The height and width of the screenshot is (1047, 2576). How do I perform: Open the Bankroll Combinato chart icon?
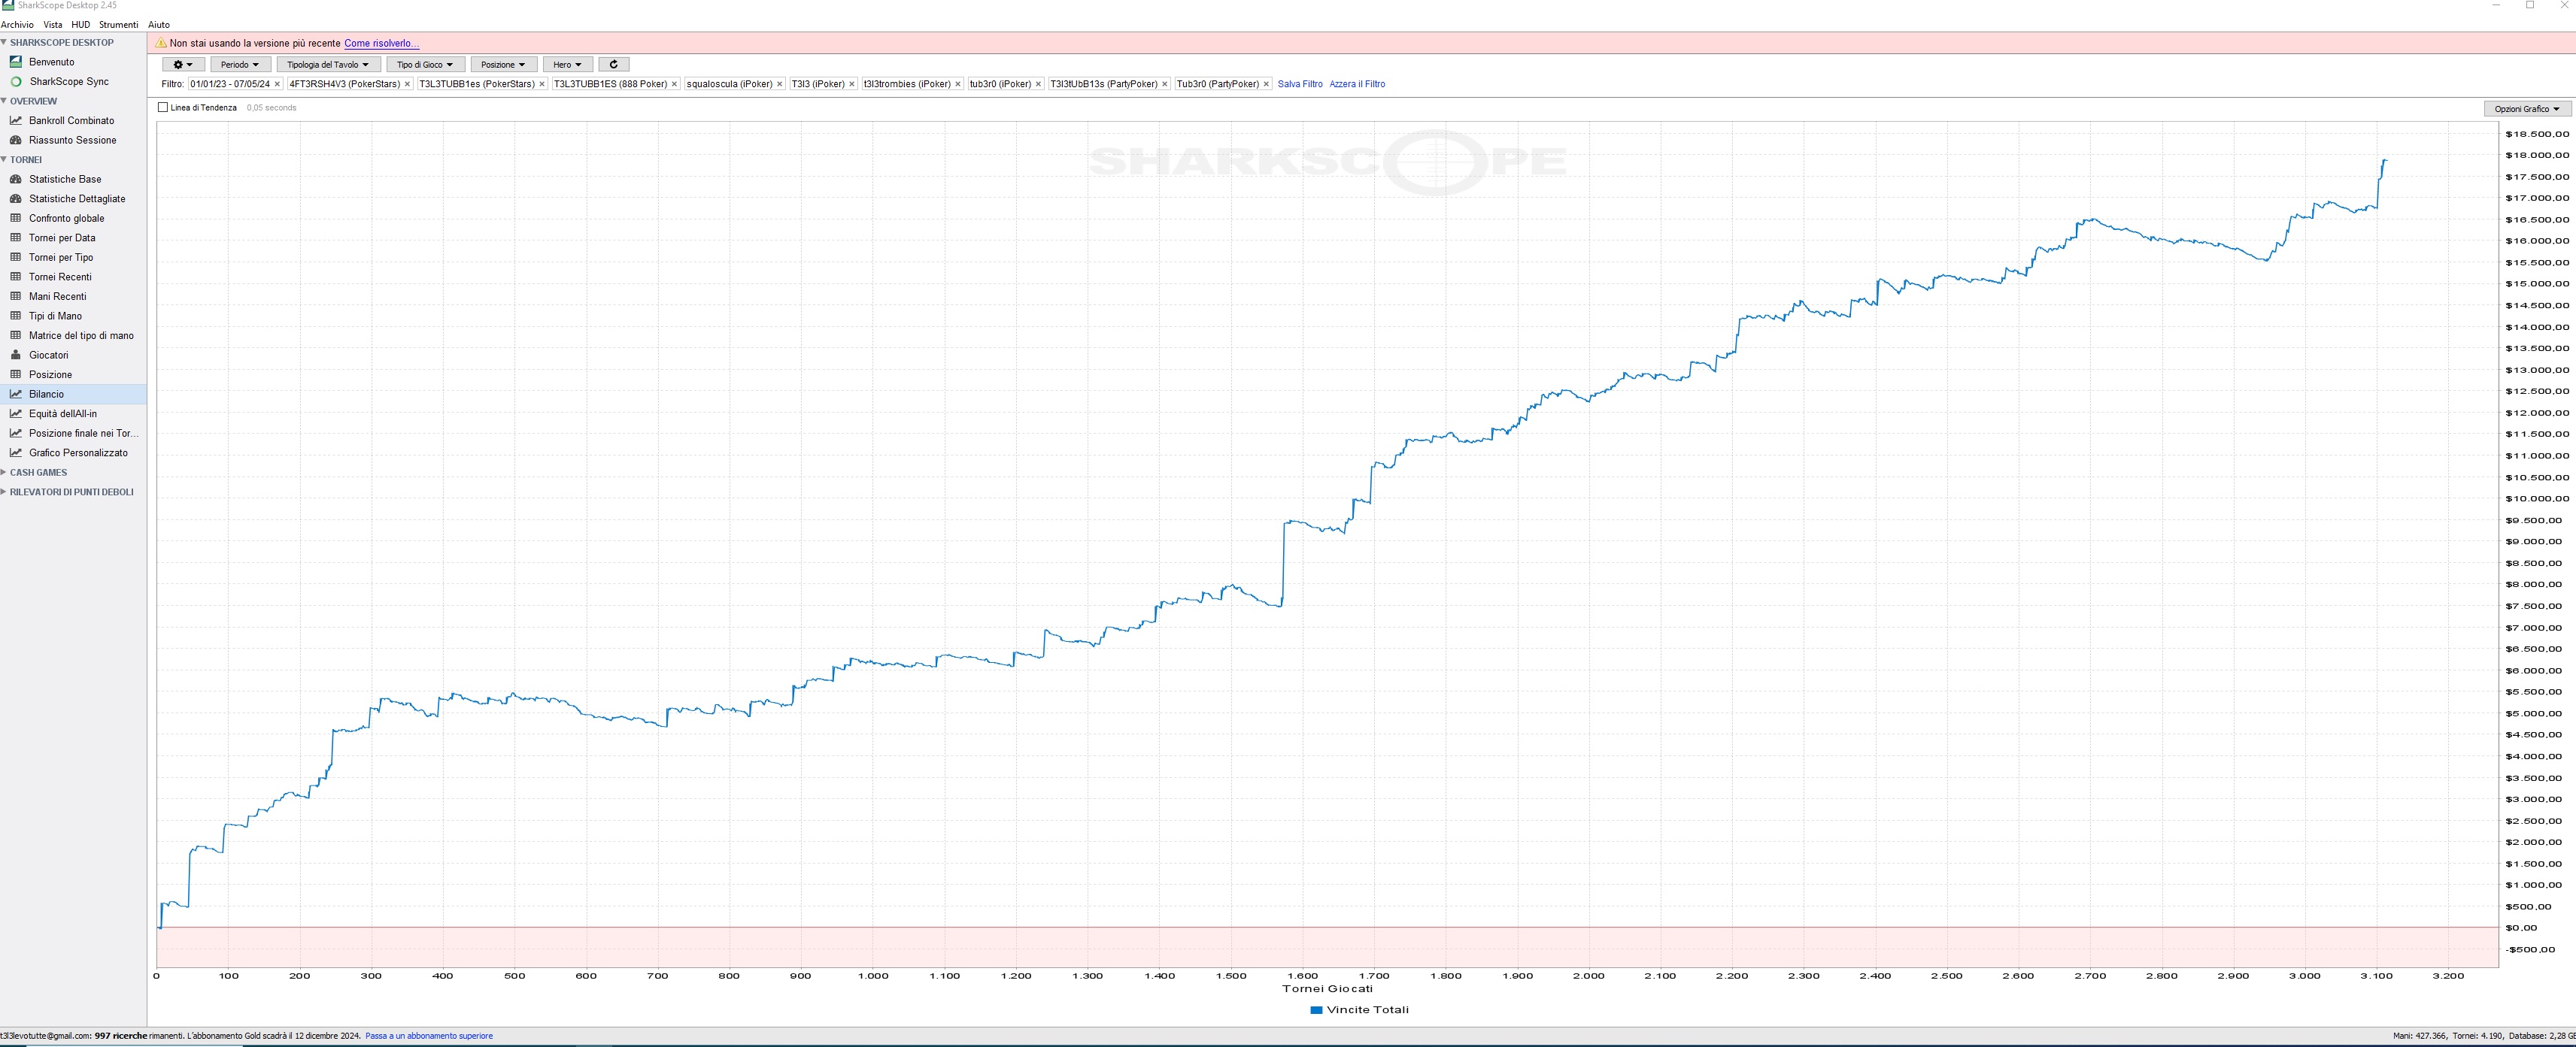16,120
